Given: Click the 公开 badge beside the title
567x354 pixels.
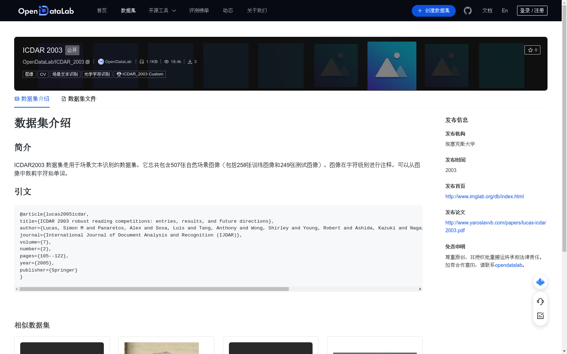Looking at the screenshot, I should coord(72,50).
